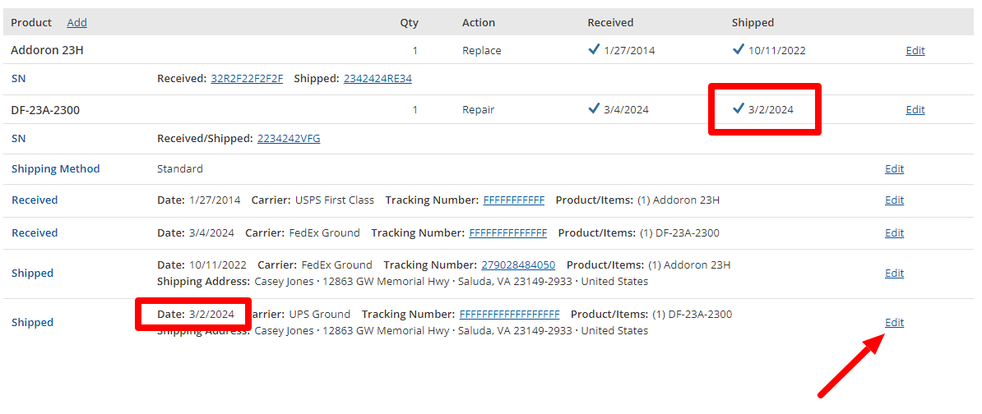This screenshot has width=982, height=414.
Task: Open received serial number 32R2F22F2F2F
Action: coord(247,79)
